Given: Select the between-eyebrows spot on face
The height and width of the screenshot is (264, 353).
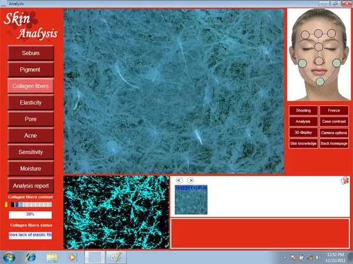Looking at the screenshot, I should pos(318,47).
